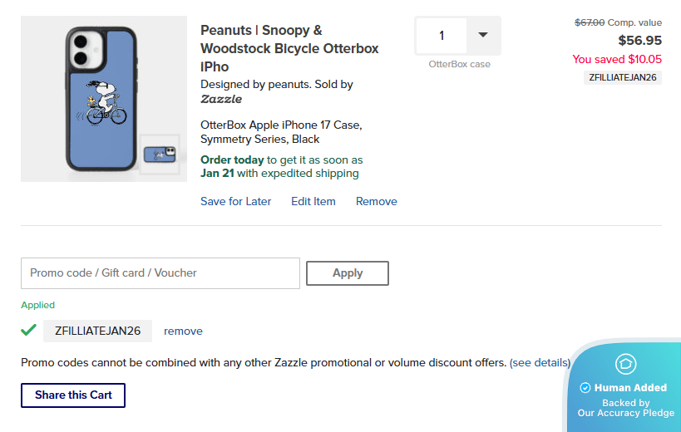This screenshot has height=432, width=681.
Task: Open the quantity dropdown arrow
Action: click(482, 35)
